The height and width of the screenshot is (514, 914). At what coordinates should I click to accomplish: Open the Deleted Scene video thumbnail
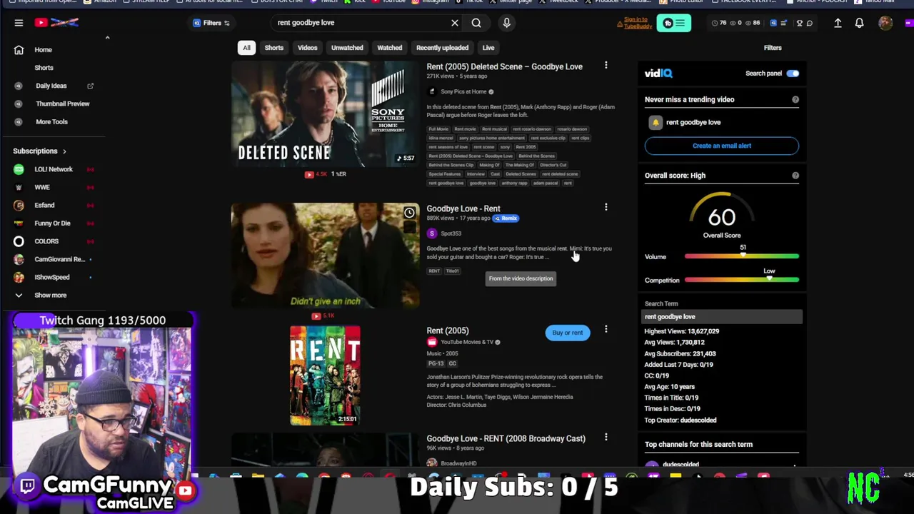coord(325,114)
